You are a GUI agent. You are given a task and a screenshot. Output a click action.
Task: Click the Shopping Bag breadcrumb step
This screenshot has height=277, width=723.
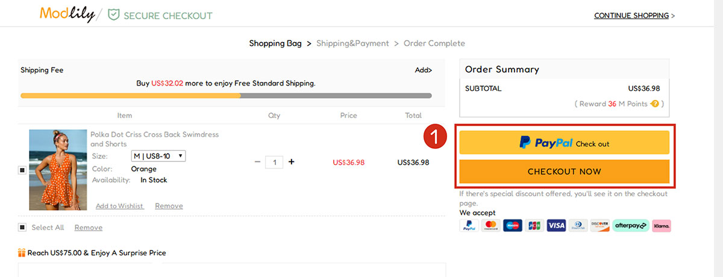click(x=275, y=43)
